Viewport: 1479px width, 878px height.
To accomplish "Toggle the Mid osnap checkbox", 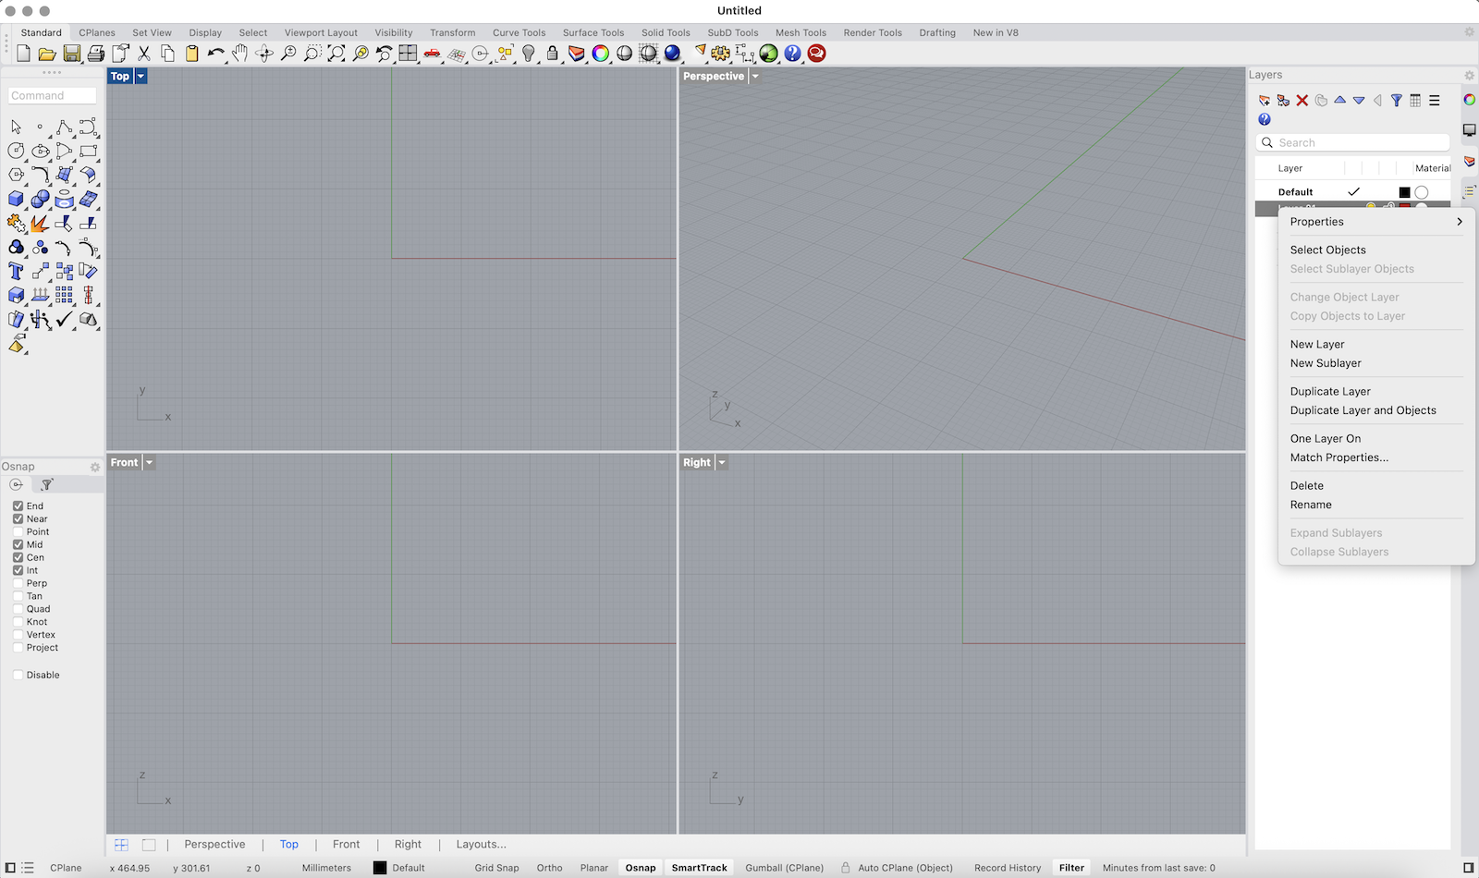I will click(x=18, y=544).
